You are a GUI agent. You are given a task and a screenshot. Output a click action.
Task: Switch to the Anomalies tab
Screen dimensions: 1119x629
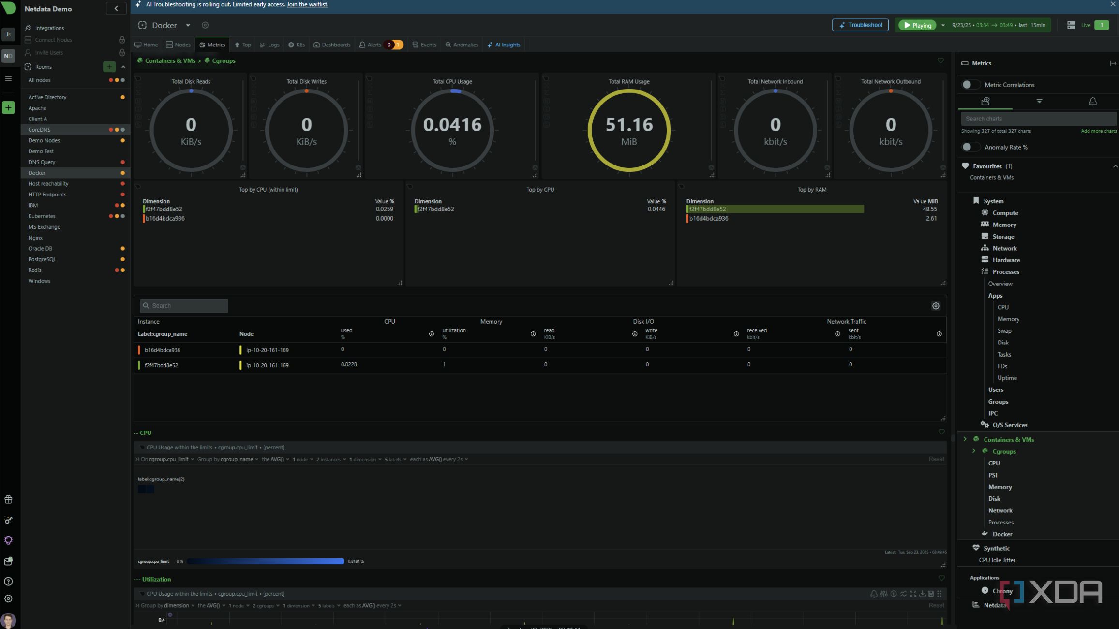tap(462, 45)
